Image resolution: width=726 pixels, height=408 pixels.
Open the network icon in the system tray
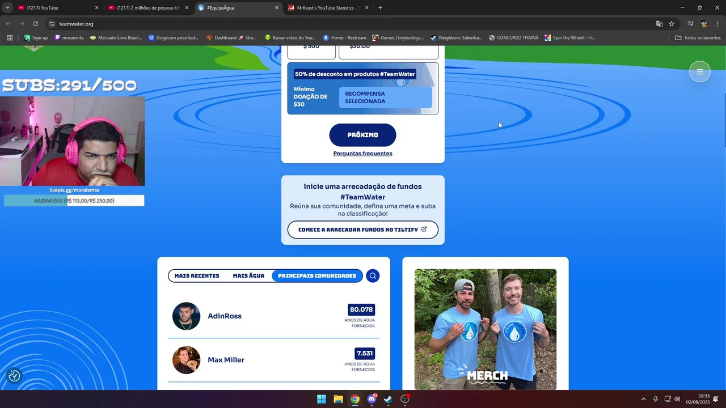tap(668, 399)
